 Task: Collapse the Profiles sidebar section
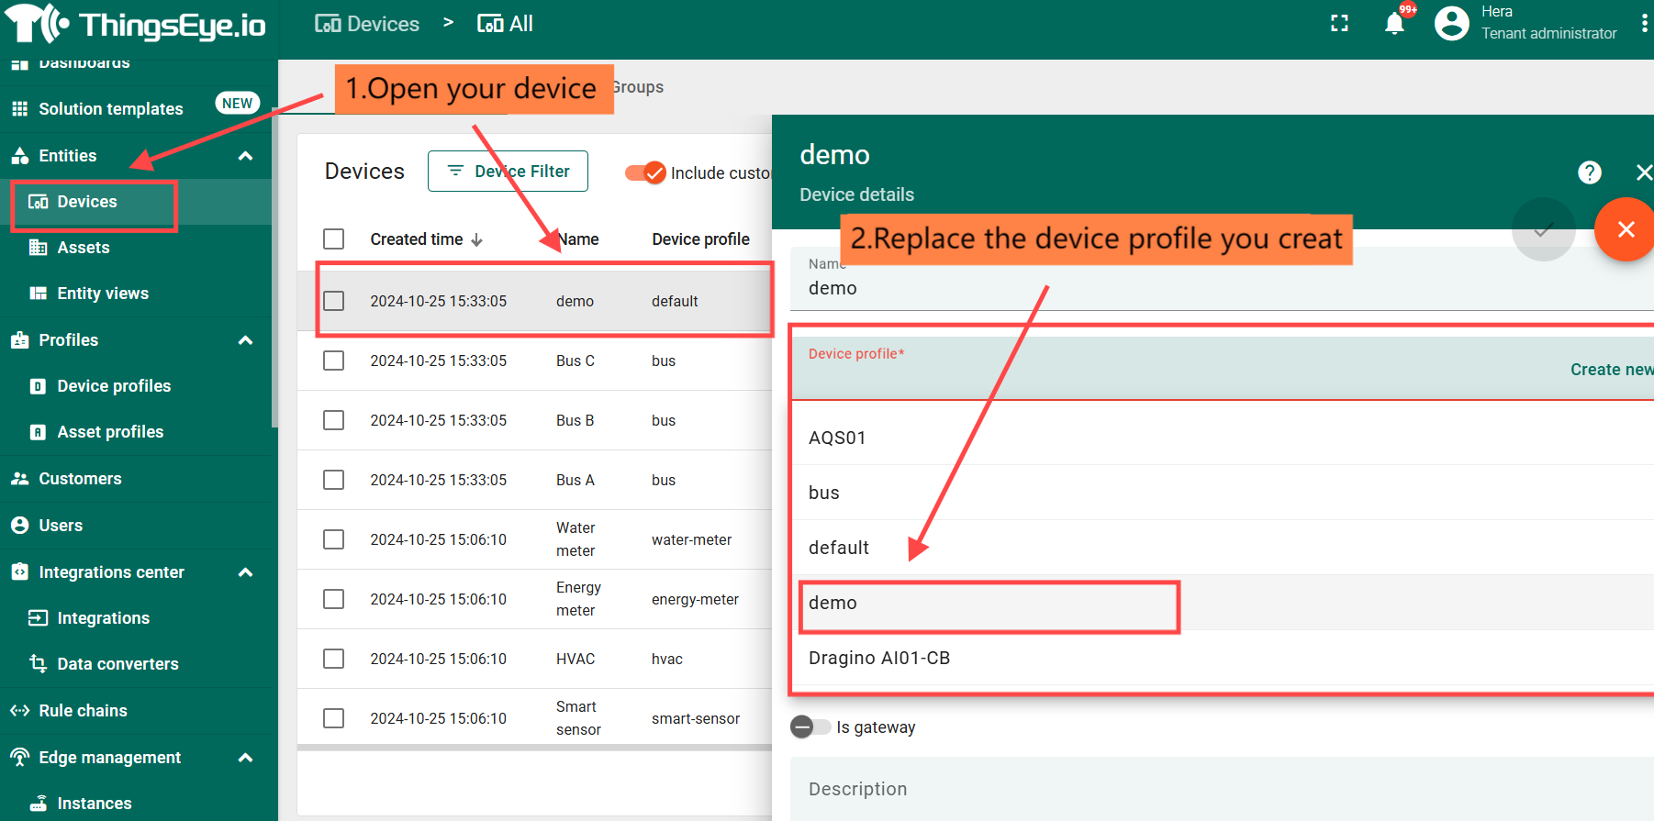click(245, 340)
